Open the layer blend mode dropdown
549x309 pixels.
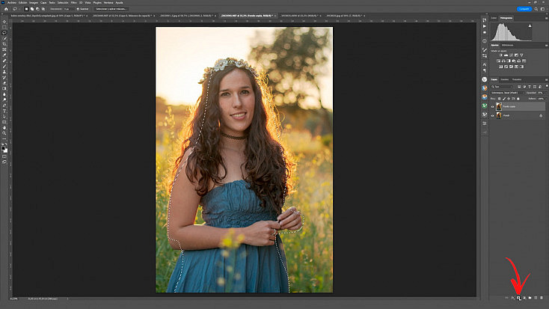click(507, 93)
